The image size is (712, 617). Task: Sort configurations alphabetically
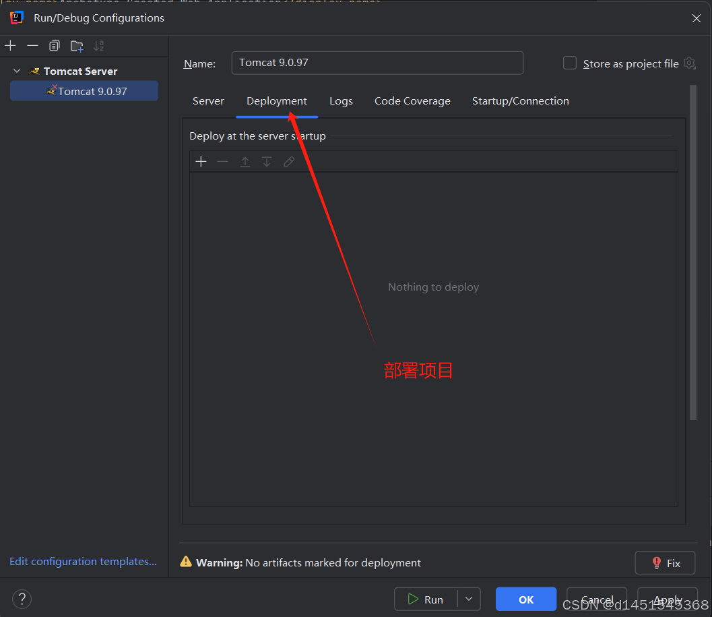tap(98, 45)
